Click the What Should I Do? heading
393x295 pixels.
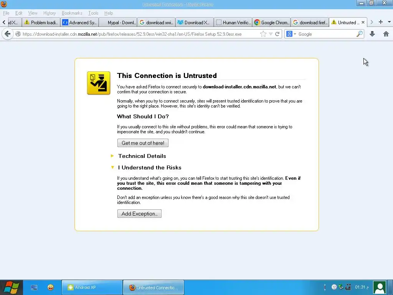pyautogui.click(x=143, y=116)
